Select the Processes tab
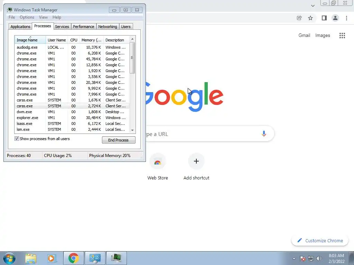Image resolution: width=354 pixels, height=265 pixels. tap(43, 26)
